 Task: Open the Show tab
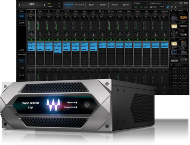103,5
